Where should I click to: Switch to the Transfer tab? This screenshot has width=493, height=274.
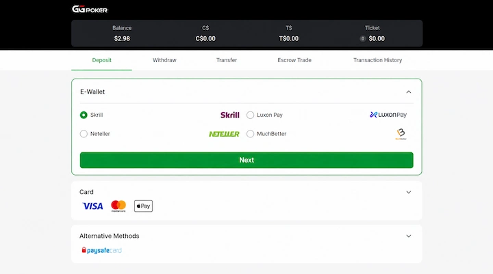227,60
